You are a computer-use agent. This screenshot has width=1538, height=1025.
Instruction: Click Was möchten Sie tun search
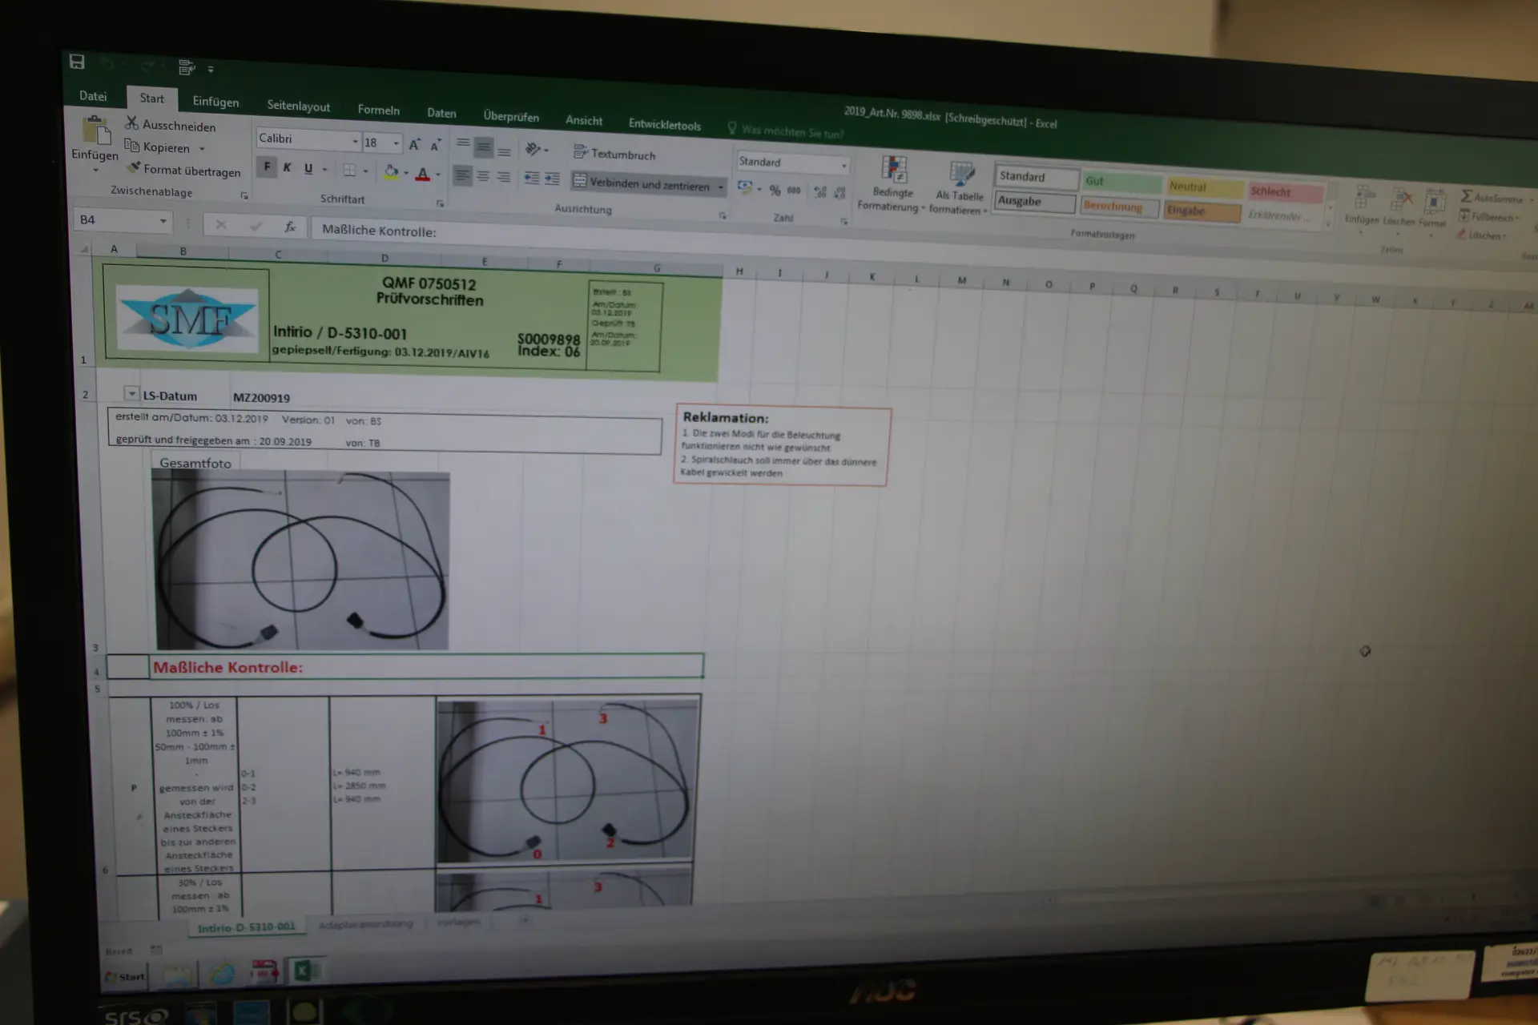click(x=787, y=131)
